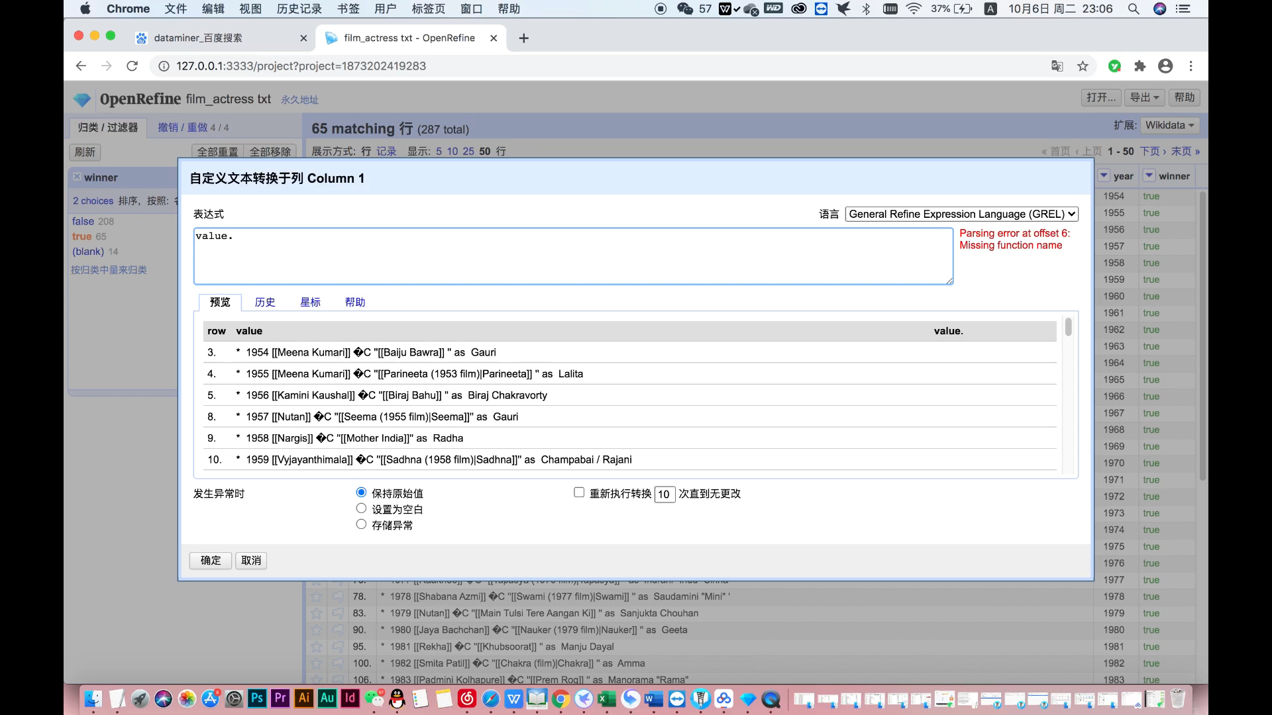The height and width of the screenshot is (715, 1272).
Task: Click the 取消 button
Action: 251,560
